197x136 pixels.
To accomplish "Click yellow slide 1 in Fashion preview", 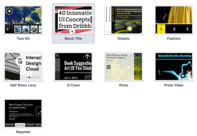I will [161, 29].
